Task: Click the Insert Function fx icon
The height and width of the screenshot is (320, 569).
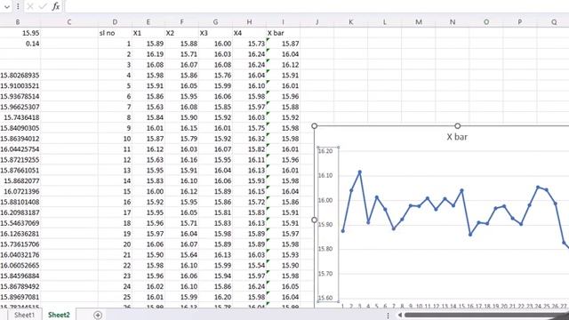Action: tap(55, 6)
